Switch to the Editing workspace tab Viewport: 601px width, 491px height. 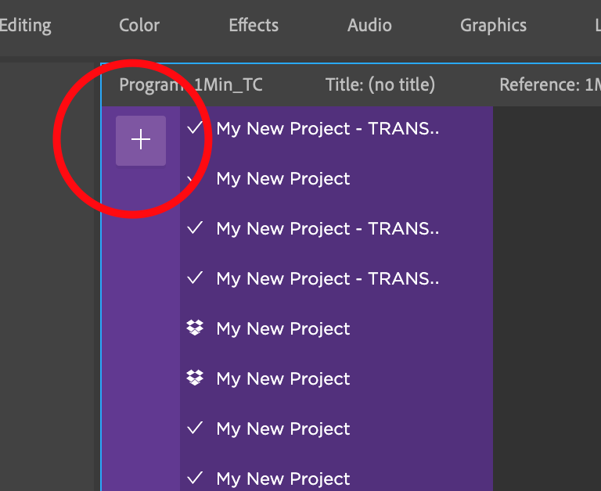25,26
